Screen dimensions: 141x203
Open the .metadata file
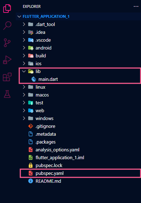pos(46,134)
